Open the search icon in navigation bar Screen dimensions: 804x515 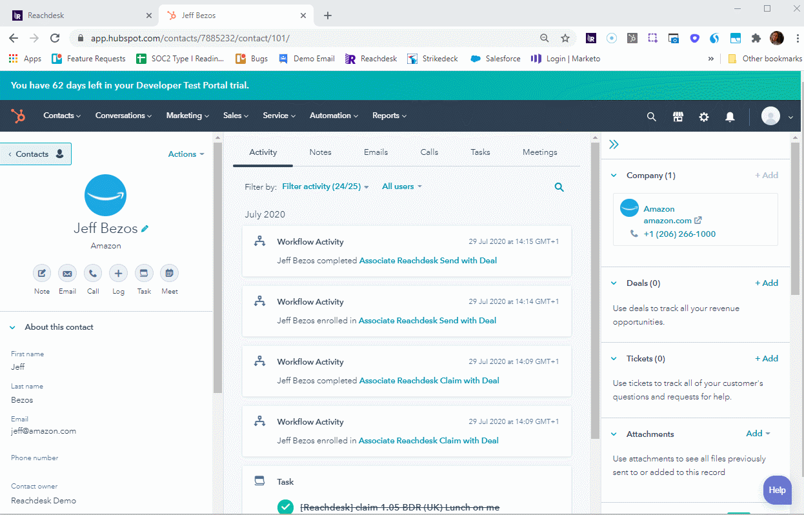652,116
